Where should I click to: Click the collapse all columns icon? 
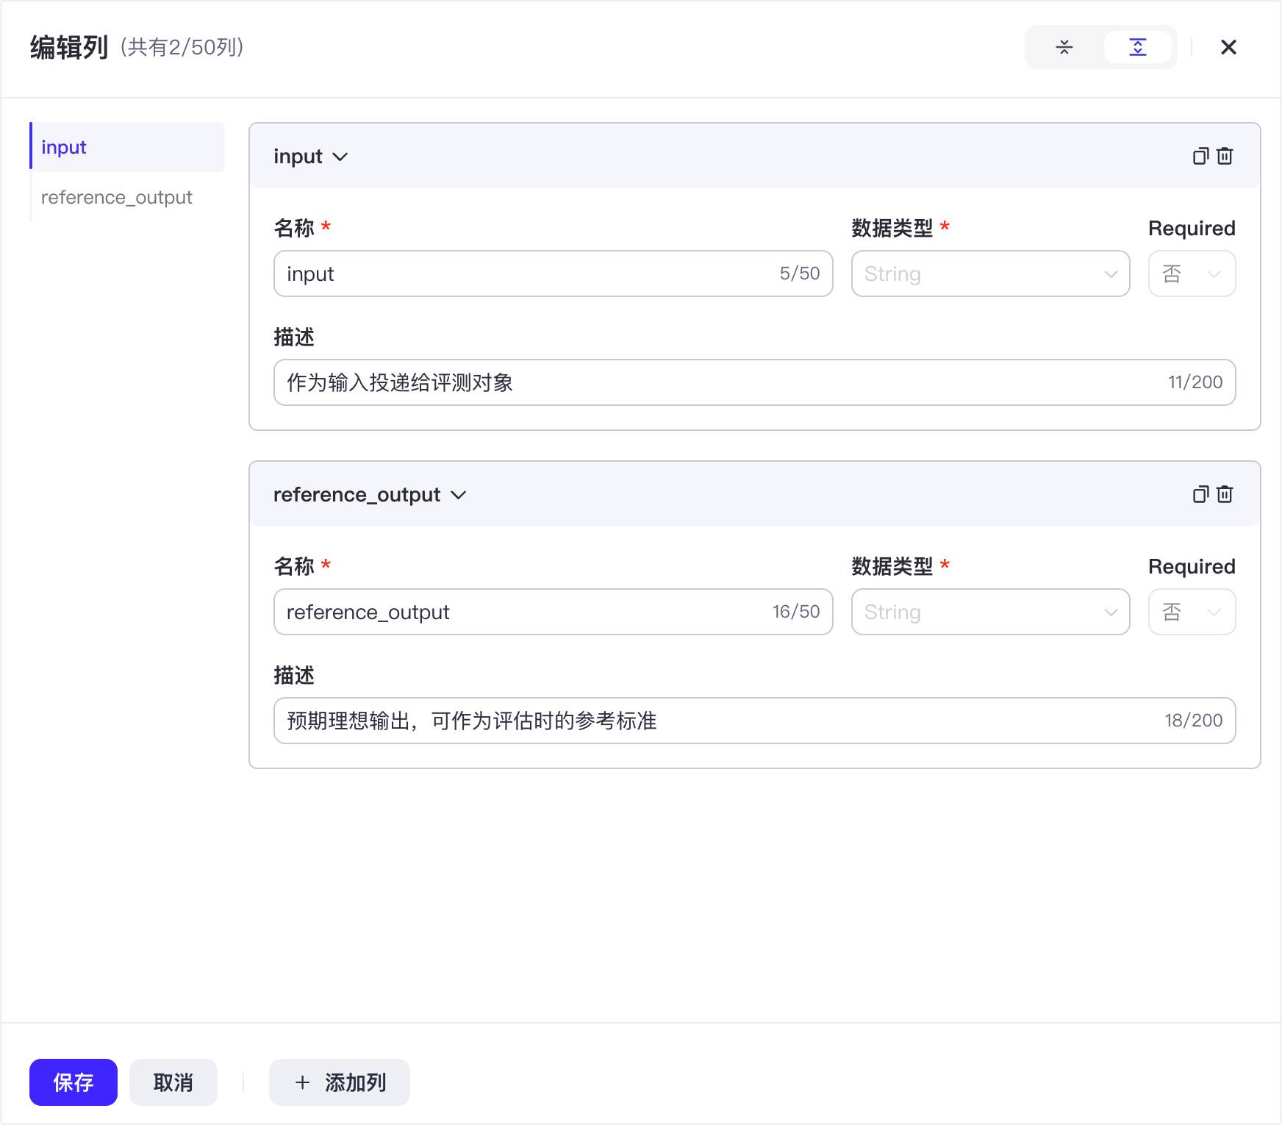point(1064,48)
